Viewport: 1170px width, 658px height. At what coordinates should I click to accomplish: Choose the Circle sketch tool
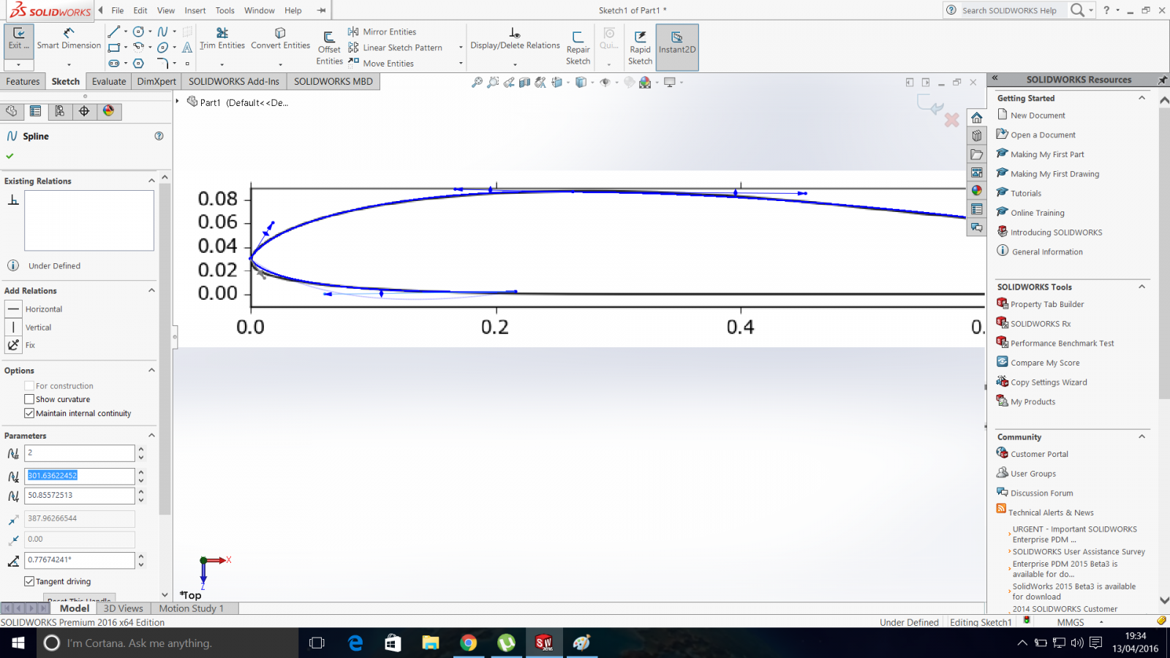click(x=138, y=31)
